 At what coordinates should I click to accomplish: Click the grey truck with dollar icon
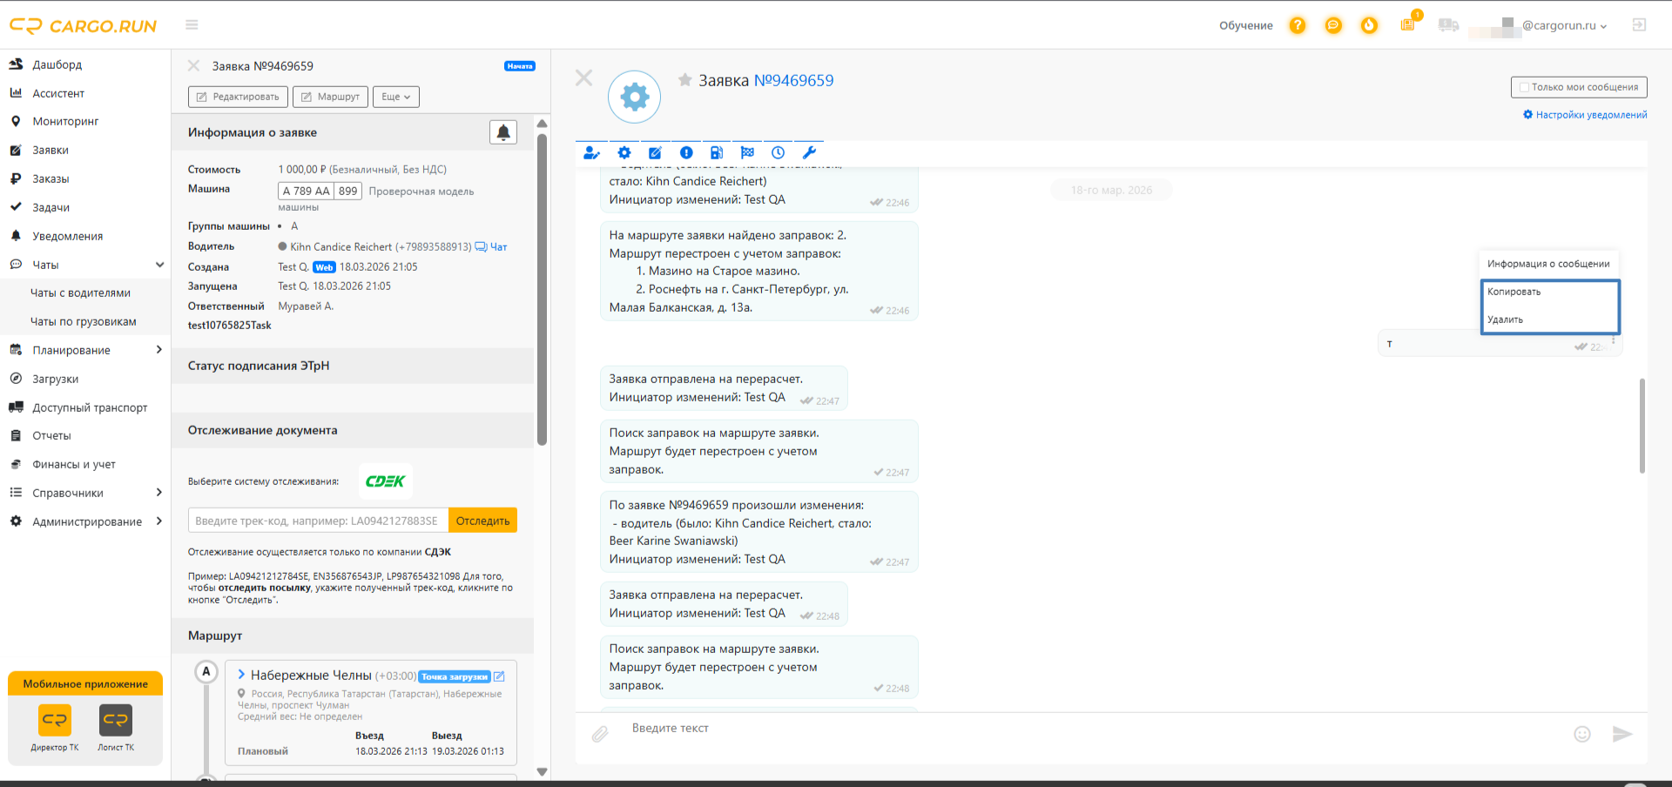tap(1448, 25)
